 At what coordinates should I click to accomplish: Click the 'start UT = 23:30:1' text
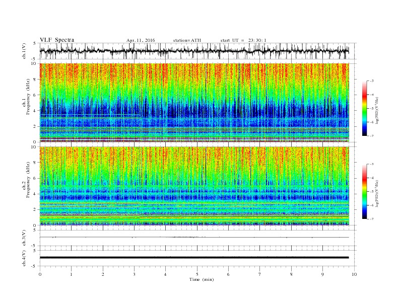[243, 40]
